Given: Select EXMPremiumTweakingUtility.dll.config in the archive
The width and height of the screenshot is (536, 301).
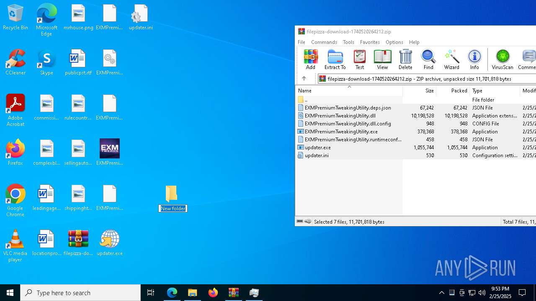Looking at the screenshot, I should pos(415,124).
